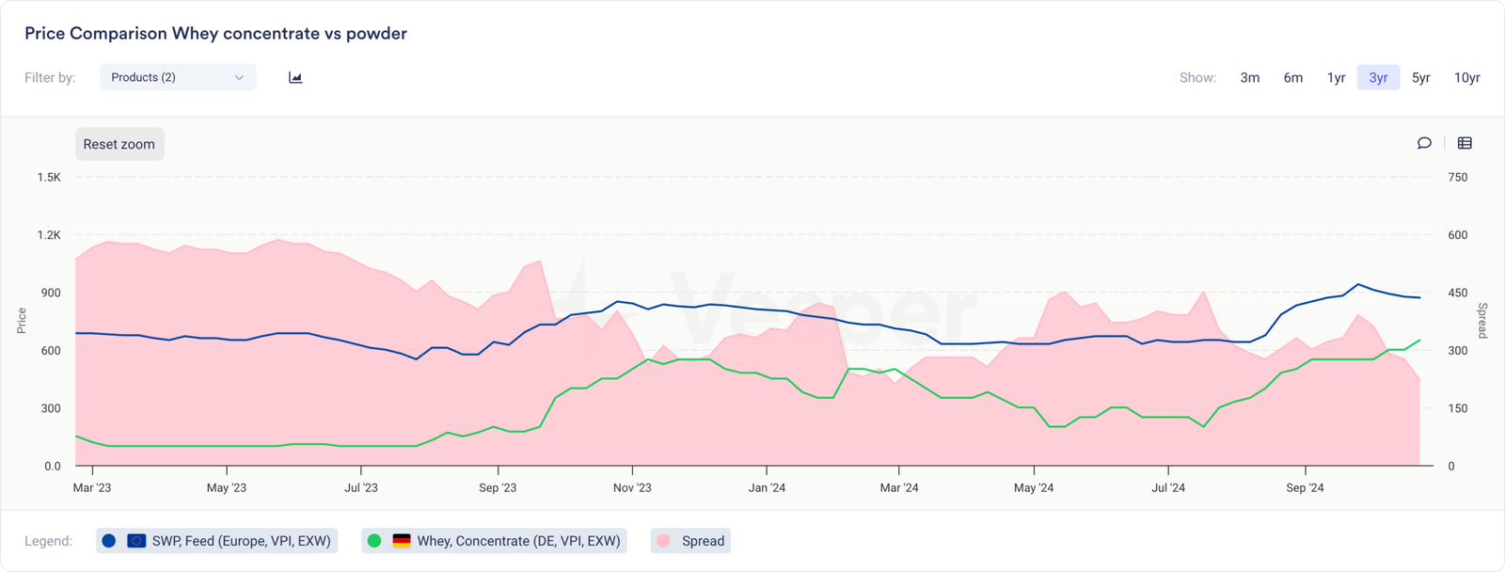
Task: Show the 10yr time range
Action: [x=1466, y=77]
